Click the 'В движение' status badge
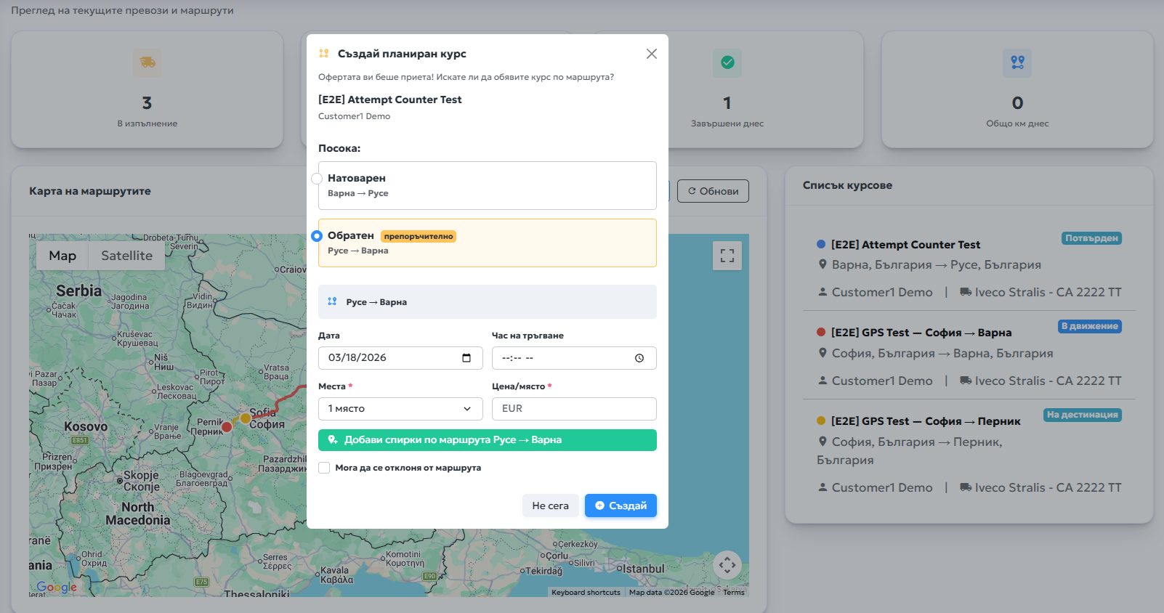Image resolution: width=1164 pixels, height=613 pixels. [x=1090, y=326]
